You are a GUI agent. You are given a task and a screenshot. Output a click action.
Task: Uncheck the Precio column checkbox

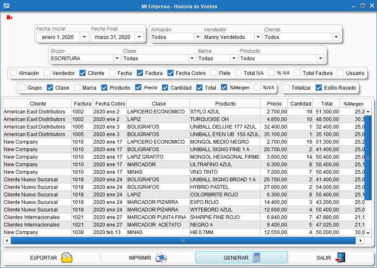coord(138,88)
